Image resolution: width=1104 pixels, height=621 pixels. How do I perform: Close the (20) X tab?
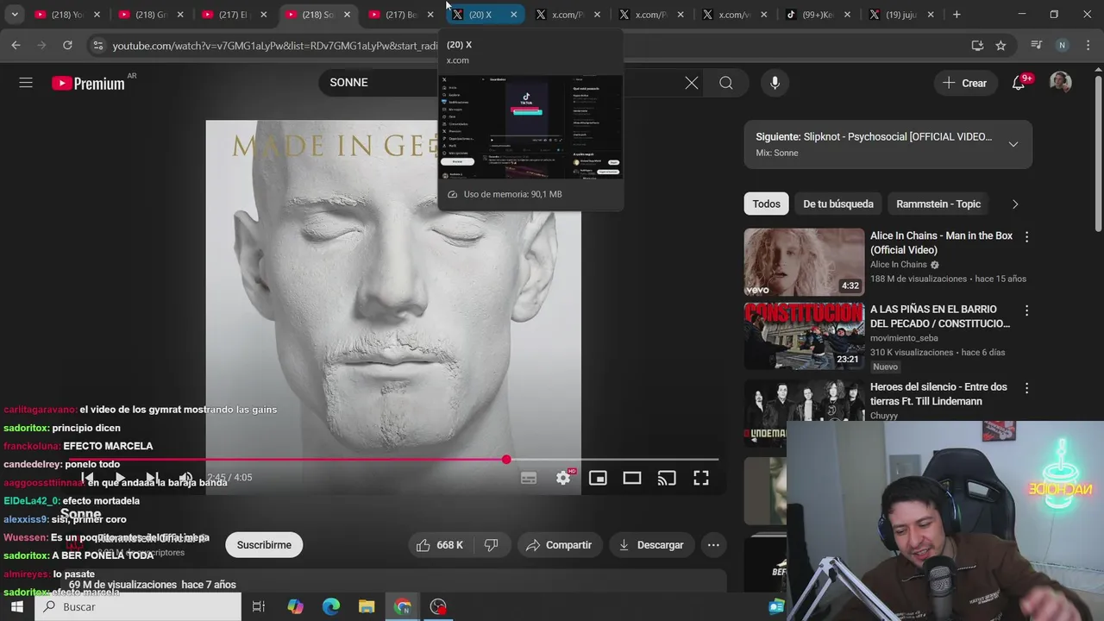(x=514, y=15)
